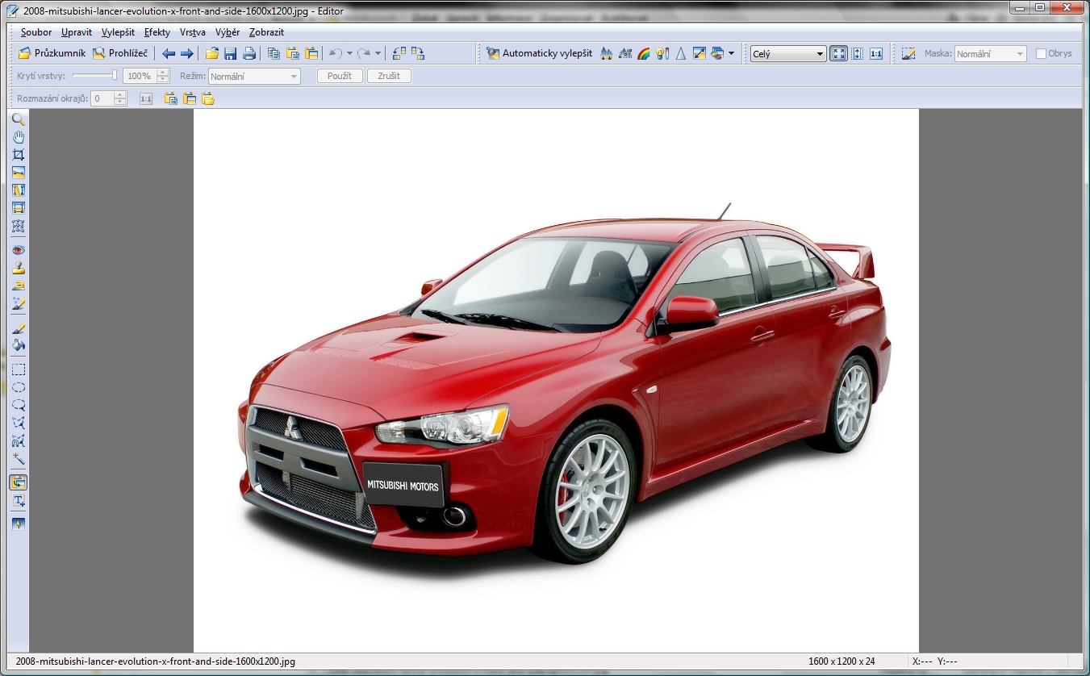Select the Zoom magnifier tool
This screenshot has width=1090, height=676.
pyautogui.click(x=18, y=119)
